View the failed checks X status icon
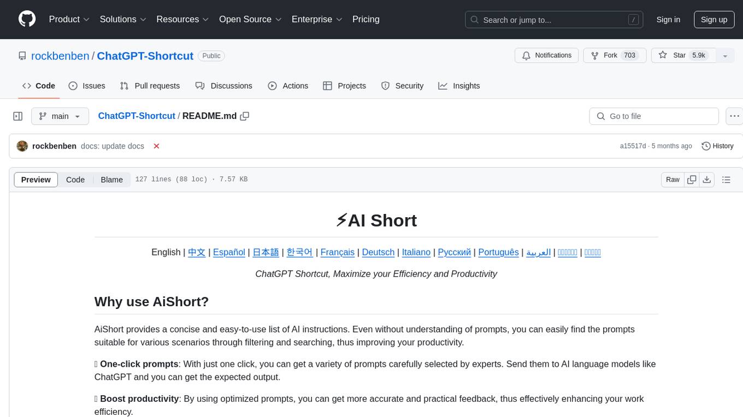Viewport: 743px width, 417px height. pos(156,146)
